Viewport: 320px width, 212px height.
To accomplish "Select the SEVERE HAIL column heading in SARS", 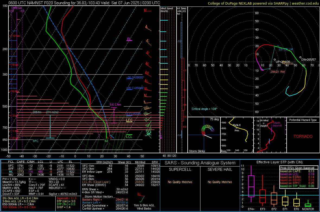I will 220,169.
